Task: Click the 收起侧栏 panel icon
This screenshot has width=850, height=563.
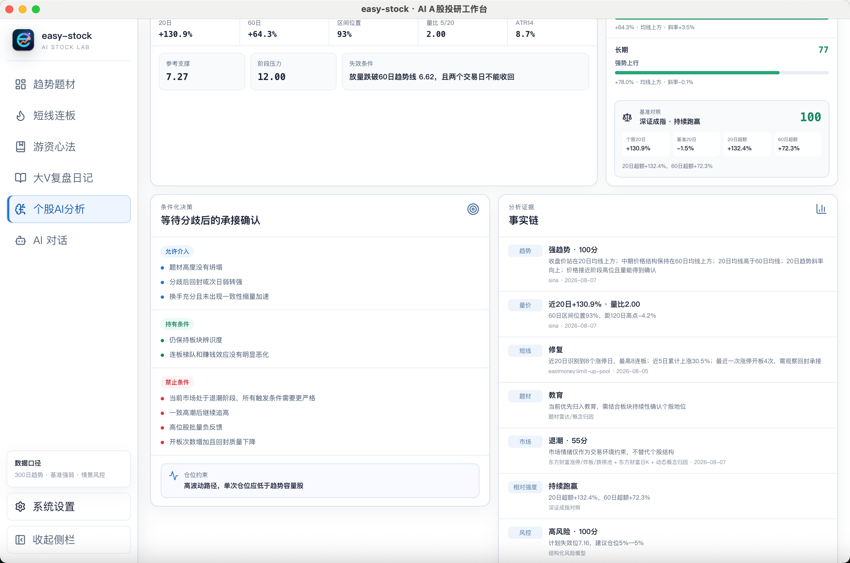Action: click(21, 539)
